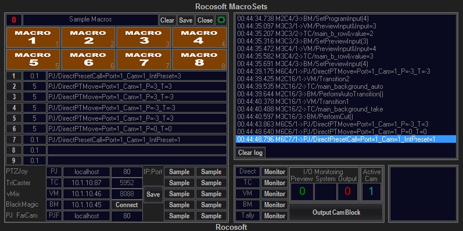Activate the Macro 5 button

click(x=33, y=60)
